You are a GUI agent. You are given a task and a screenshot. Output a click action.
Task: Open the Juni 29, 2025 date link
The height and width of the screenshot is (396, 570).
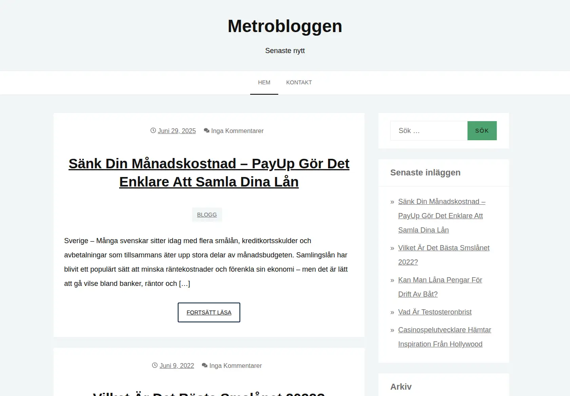point(177,131)
